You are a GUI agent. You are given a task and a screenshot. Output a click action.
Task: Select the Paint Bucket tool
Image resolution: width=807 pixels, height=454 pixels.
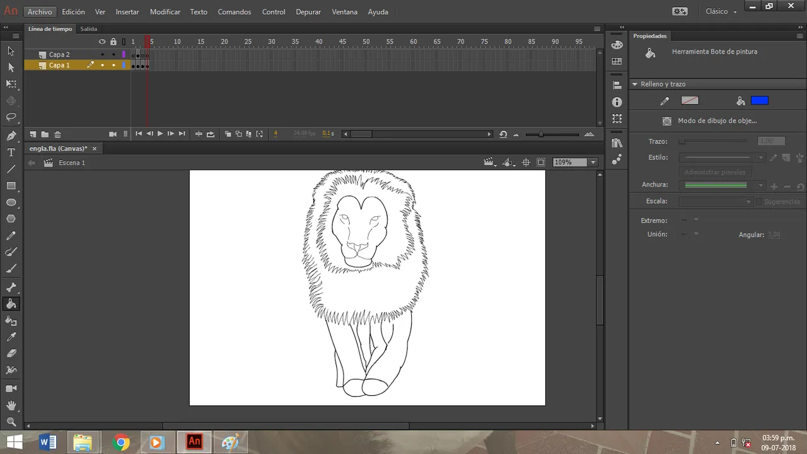[11, 304]
